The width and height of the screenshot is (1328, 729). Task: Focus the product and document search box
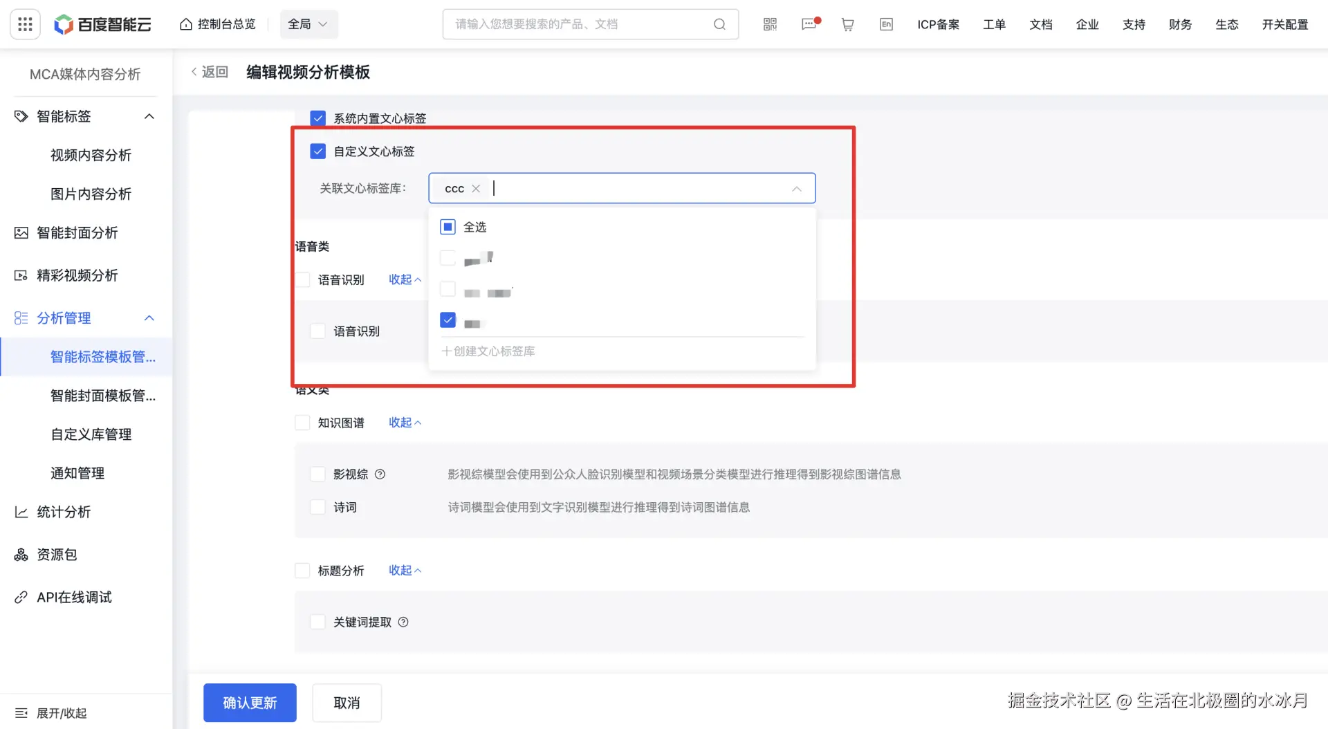[x=591, y=24]
